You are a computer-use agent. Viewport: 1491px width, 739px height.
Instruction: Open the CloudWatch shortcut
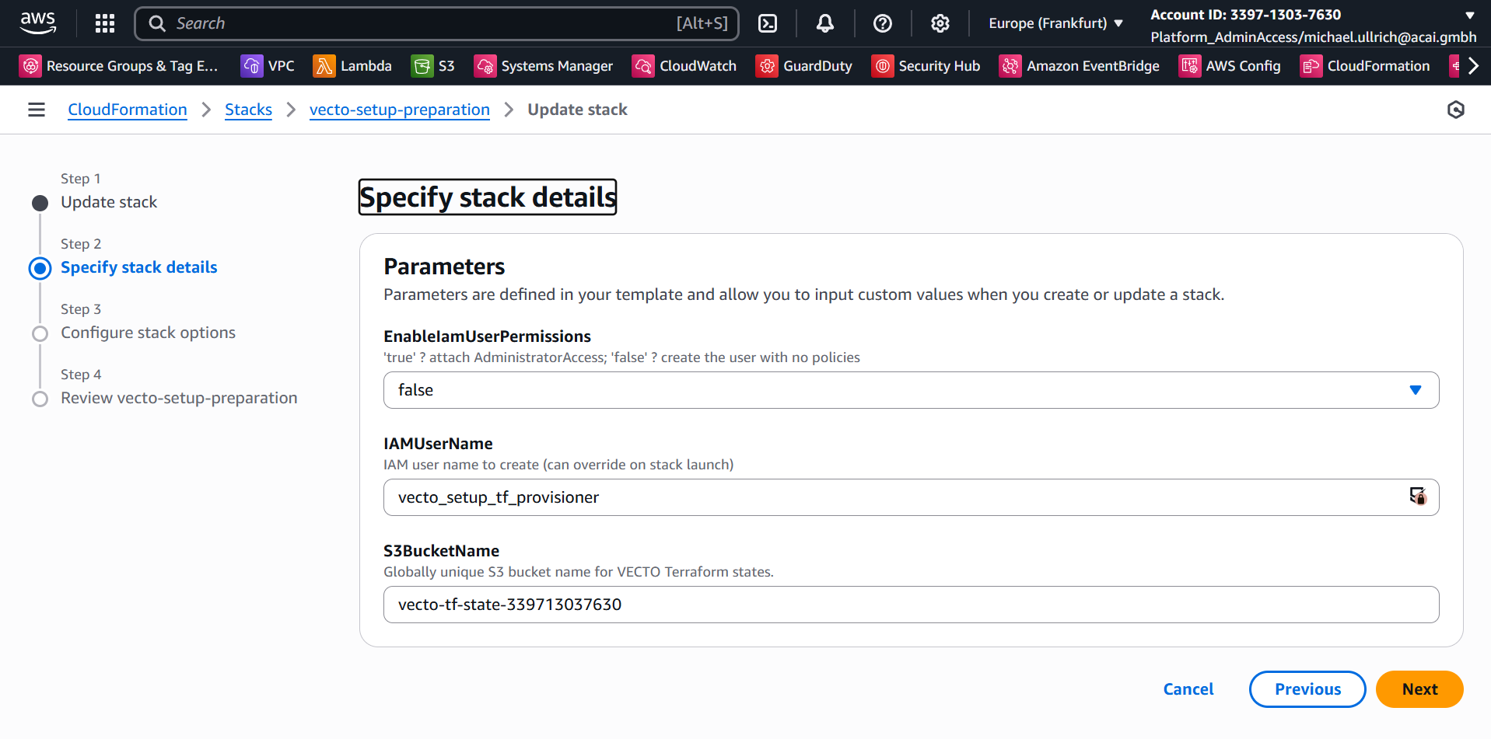pyautogui.click(x=685, y=66)
